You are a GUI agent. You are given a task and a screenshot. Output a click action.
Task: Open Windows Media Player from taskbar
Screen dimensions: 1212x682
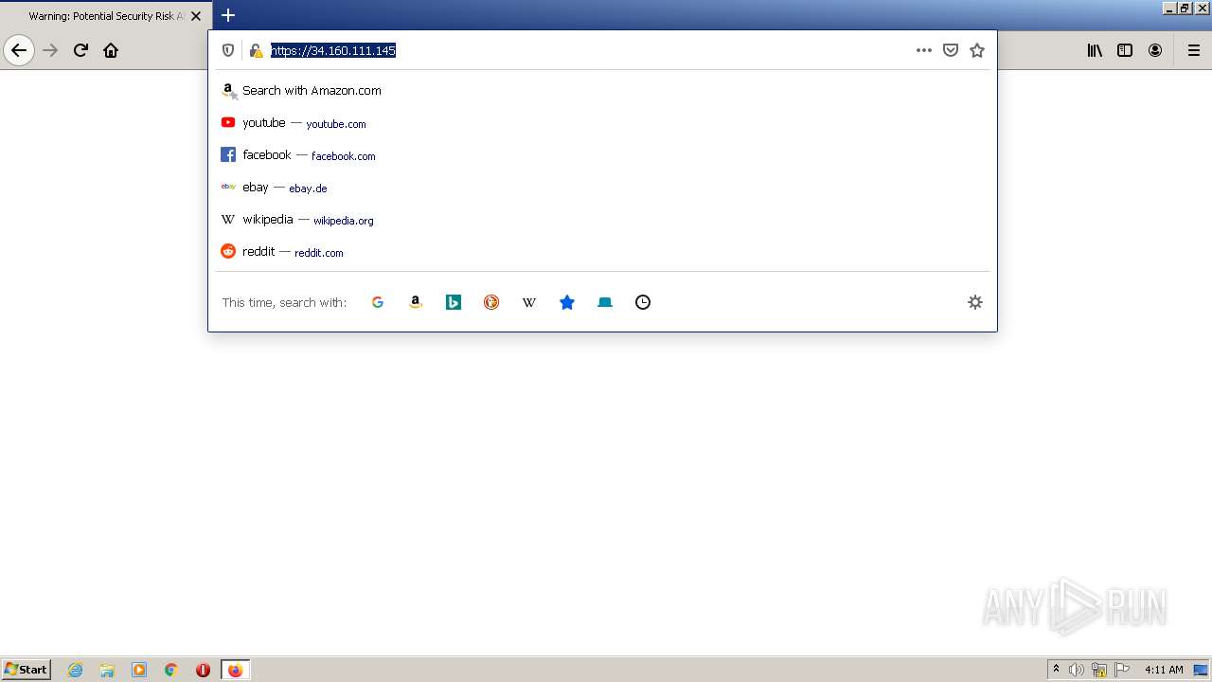pyautogui.click(x=139, y=670)
